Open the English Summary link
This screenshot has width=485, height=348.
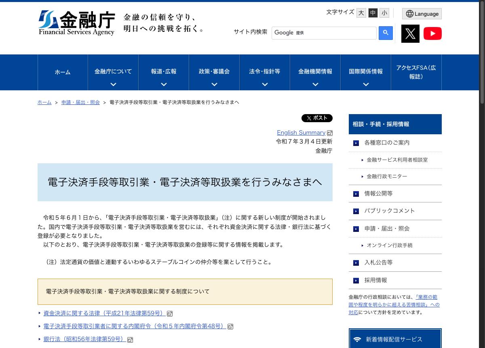(x=301, y=133)
